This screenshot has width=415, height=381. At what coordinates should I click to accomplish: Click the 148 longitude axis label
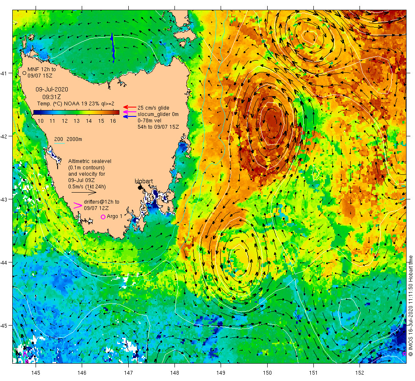[x=174, y=373]
